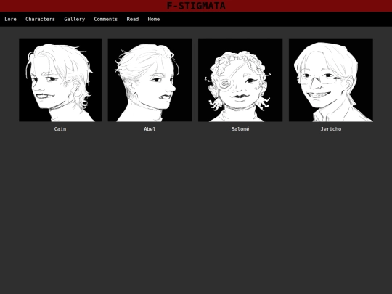Viewport: 392px width, 294px height.
Task: View the Comments section
Action: (106, 20)
